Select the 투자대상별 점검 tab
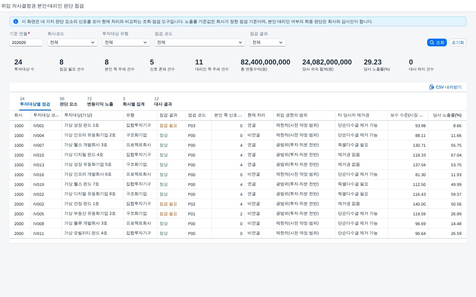This screenshot has width=476, height=297. (x=35, y=102)
